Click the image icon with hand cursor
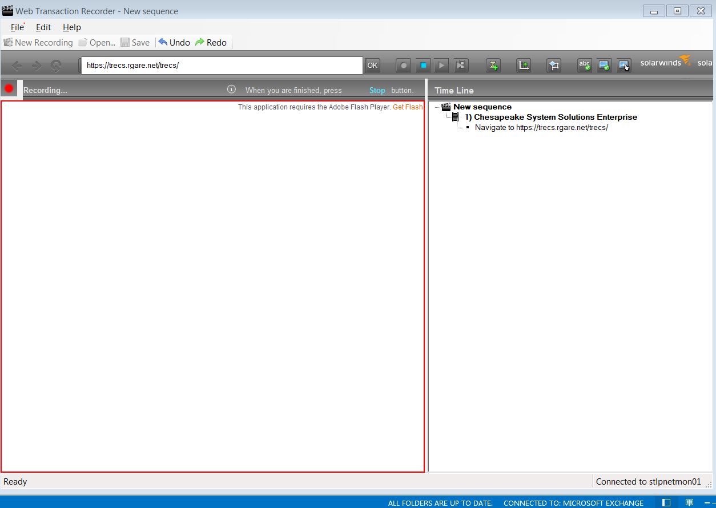This screenshot has width=716, height=508. pos(624,66)
